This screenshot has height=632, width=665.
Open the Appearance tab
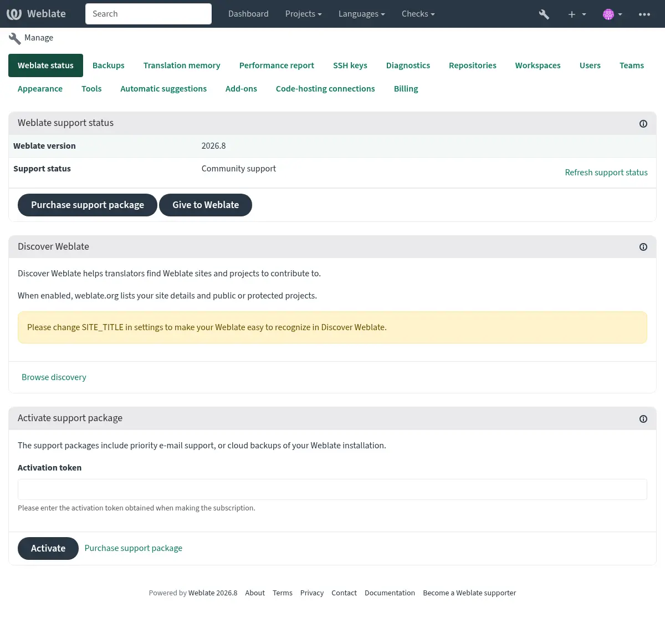pyautogui.click(x=40, y=89)
